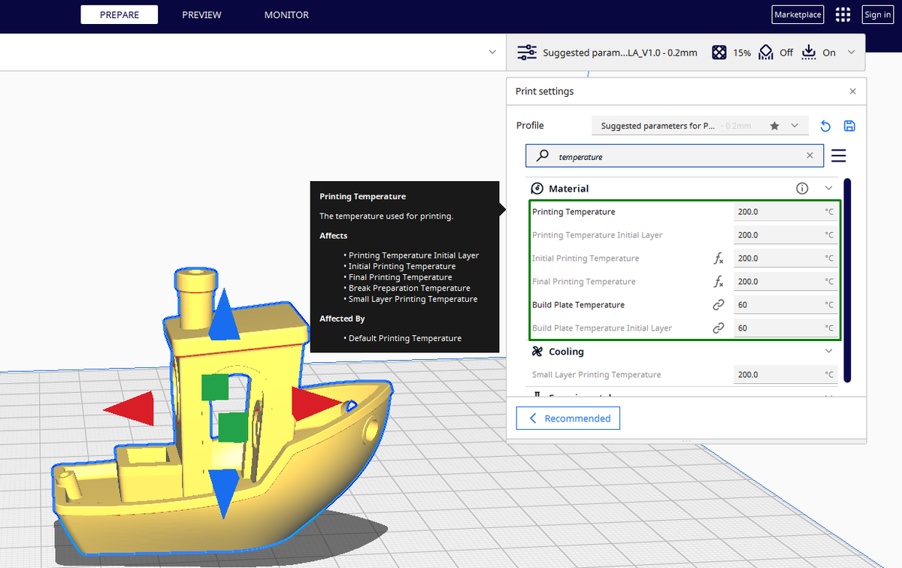Clear the temperature search text

point(810,156)
